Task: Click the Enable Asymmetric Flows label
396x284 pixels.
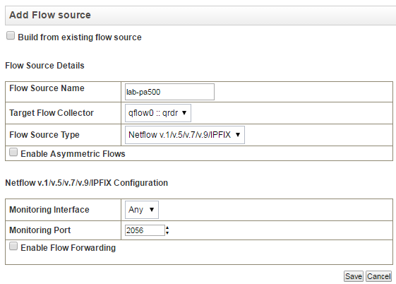Action: pos(73,153)
